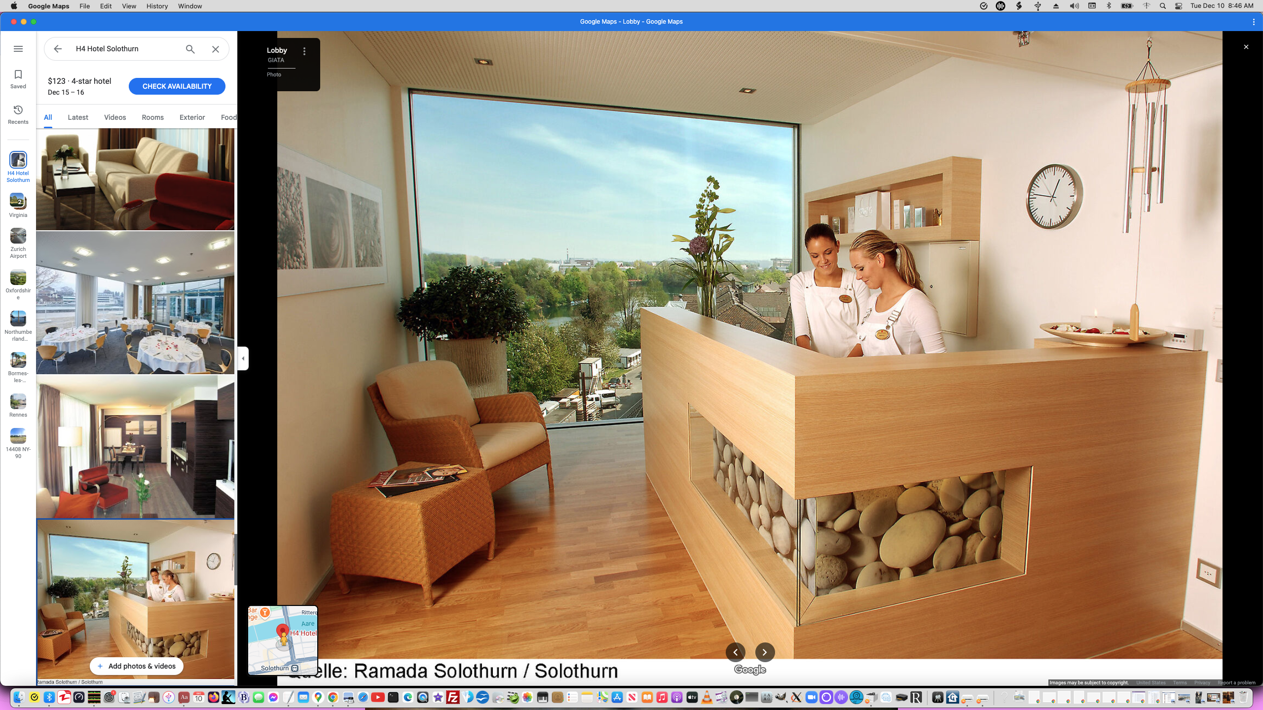This screenshot has height=710, width=1263.
Task: Close the photo viewer with X
Action: [x=1246, y=47]
